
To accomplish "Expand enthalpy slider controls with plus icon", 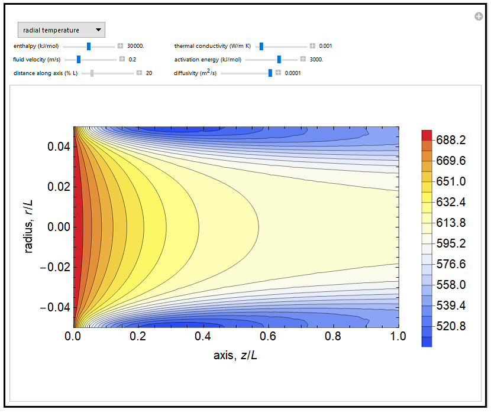I will 120,45.
